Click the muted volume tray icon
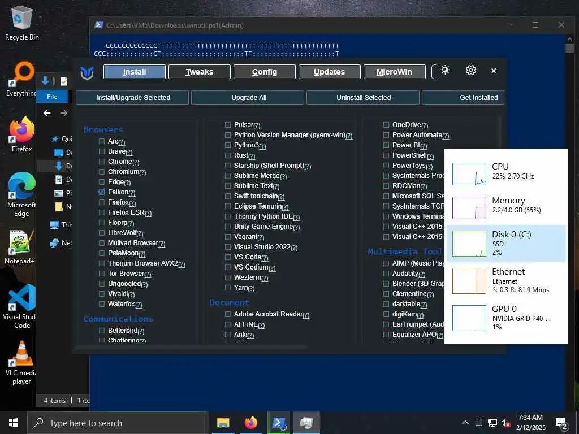Image resolution: width=579 pixels, height=434 pixels. 506,423
